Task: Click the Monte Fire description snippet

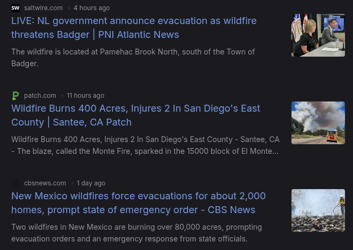Action: 145,145
